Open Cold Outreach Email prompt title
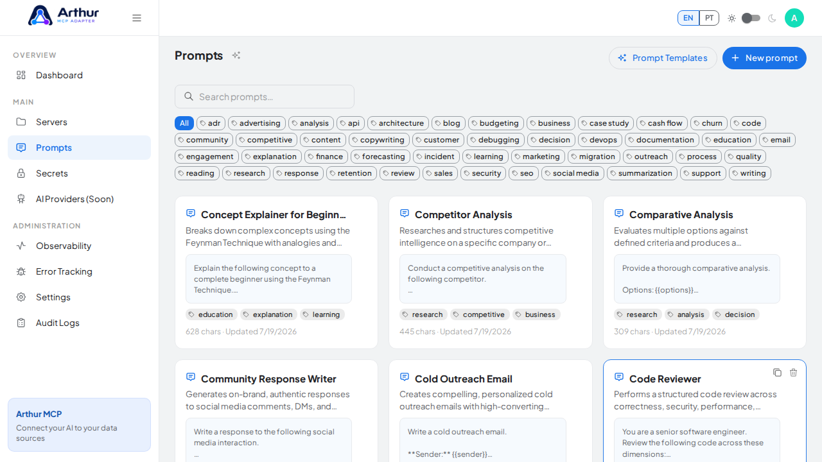Image resolution: width=822 pixels, height=462 pixels. coord(464,379)
